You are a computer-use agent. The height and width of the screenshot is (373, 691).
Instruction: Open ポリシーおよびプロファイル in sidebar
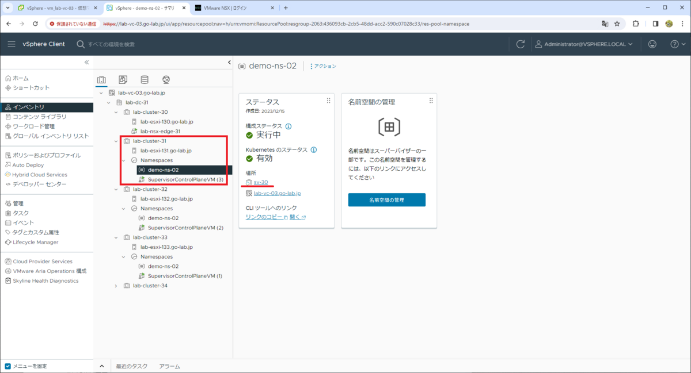click(x=47, y=155)
